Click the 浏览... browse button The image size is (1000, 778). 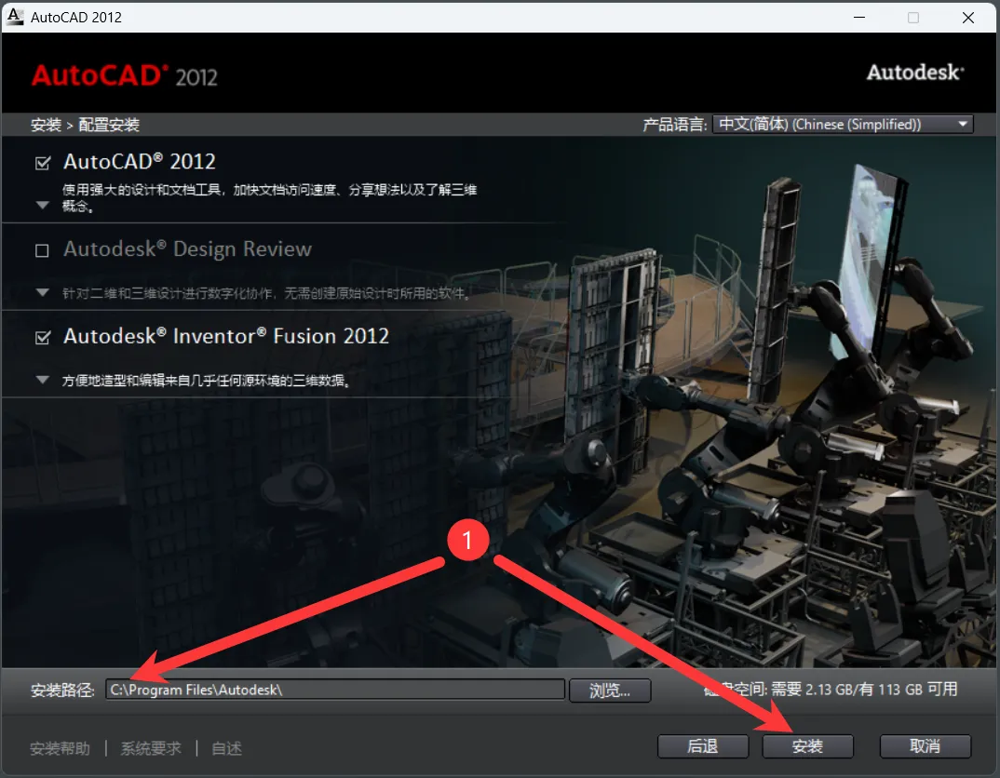pos(610,691)
